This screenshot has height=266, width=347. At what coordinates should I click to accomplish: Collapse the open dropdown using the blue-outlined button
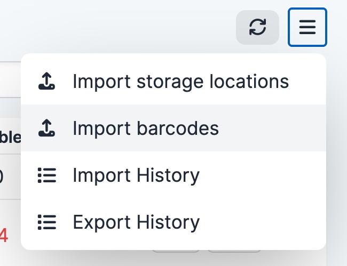point(307,27)
